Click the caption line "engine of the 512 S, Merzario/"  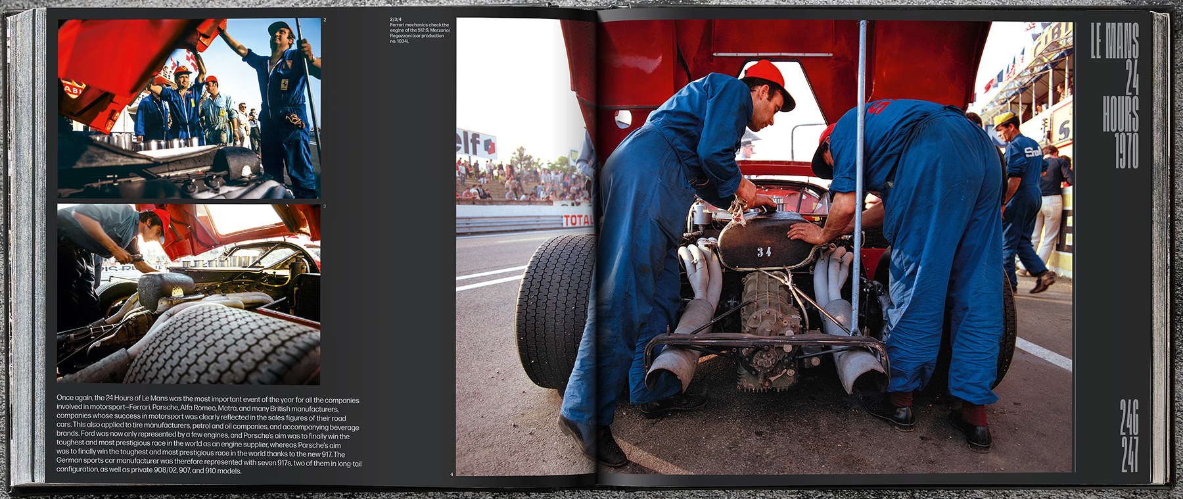coord(420,30)
